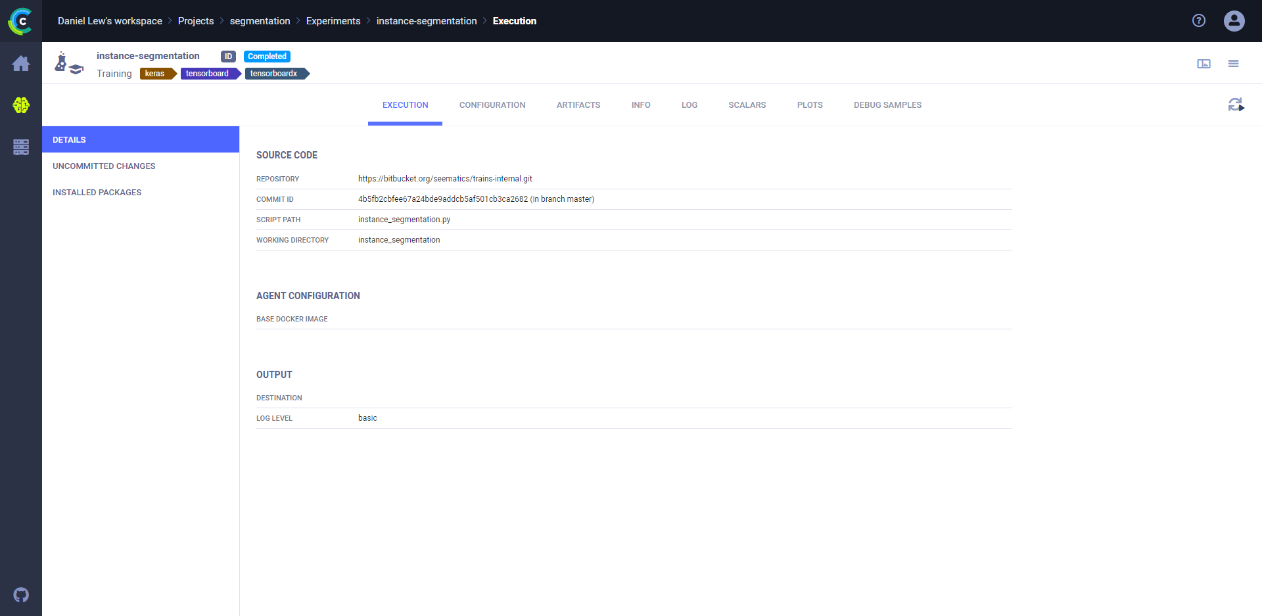Open the hamburger menu in the header
The image size is (1262, 616).
coord(1234,63)
